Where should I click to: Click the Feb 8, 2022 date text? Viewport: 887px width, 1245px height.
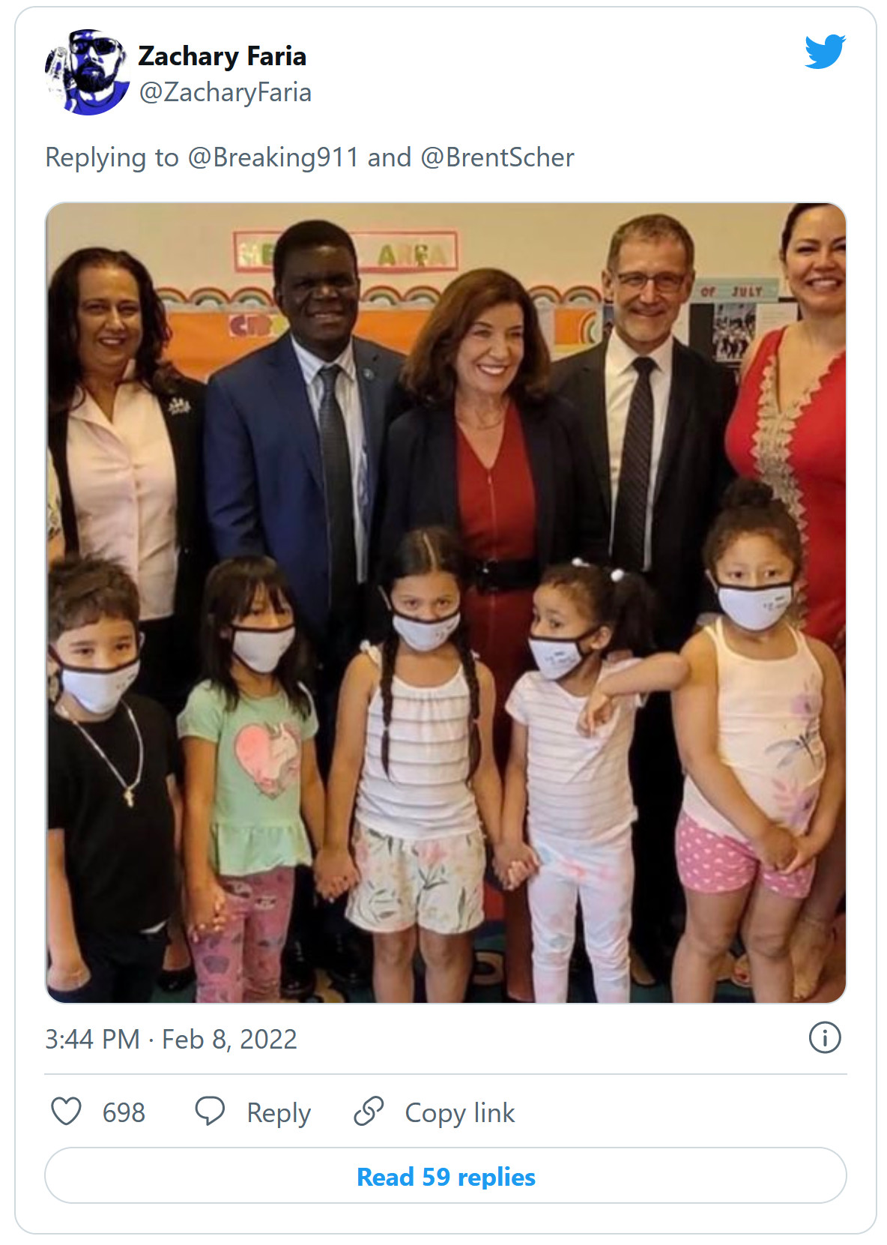229,1040
